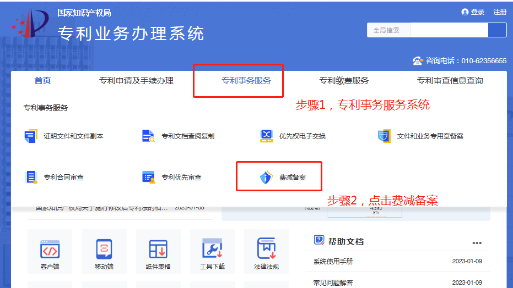Click the 专利事务服务 submenu heading
Image resolution: width=513 pixels, height=288 pixels.
[x=46, y=108]
